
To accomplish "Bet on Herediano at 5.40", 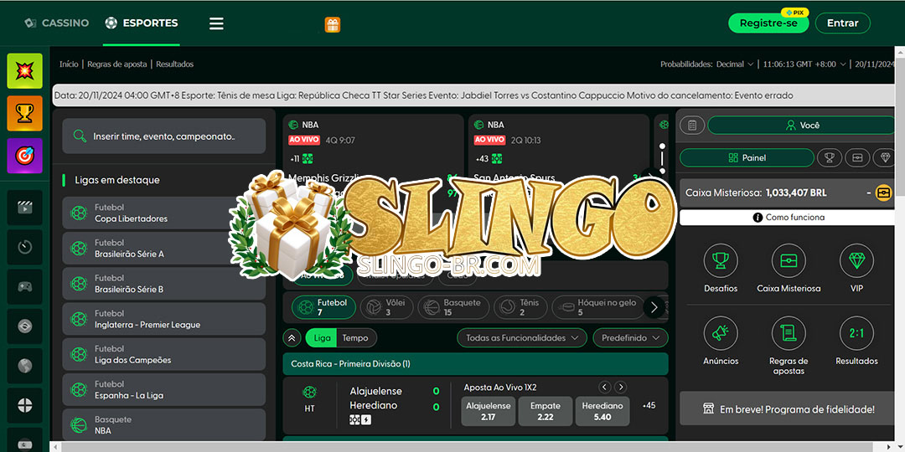I will click(602, 411).
